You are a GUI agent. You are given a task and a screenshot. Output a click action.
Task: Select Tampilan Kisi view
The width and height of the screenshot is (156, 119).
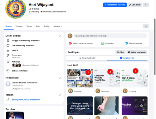coord(127,58)
